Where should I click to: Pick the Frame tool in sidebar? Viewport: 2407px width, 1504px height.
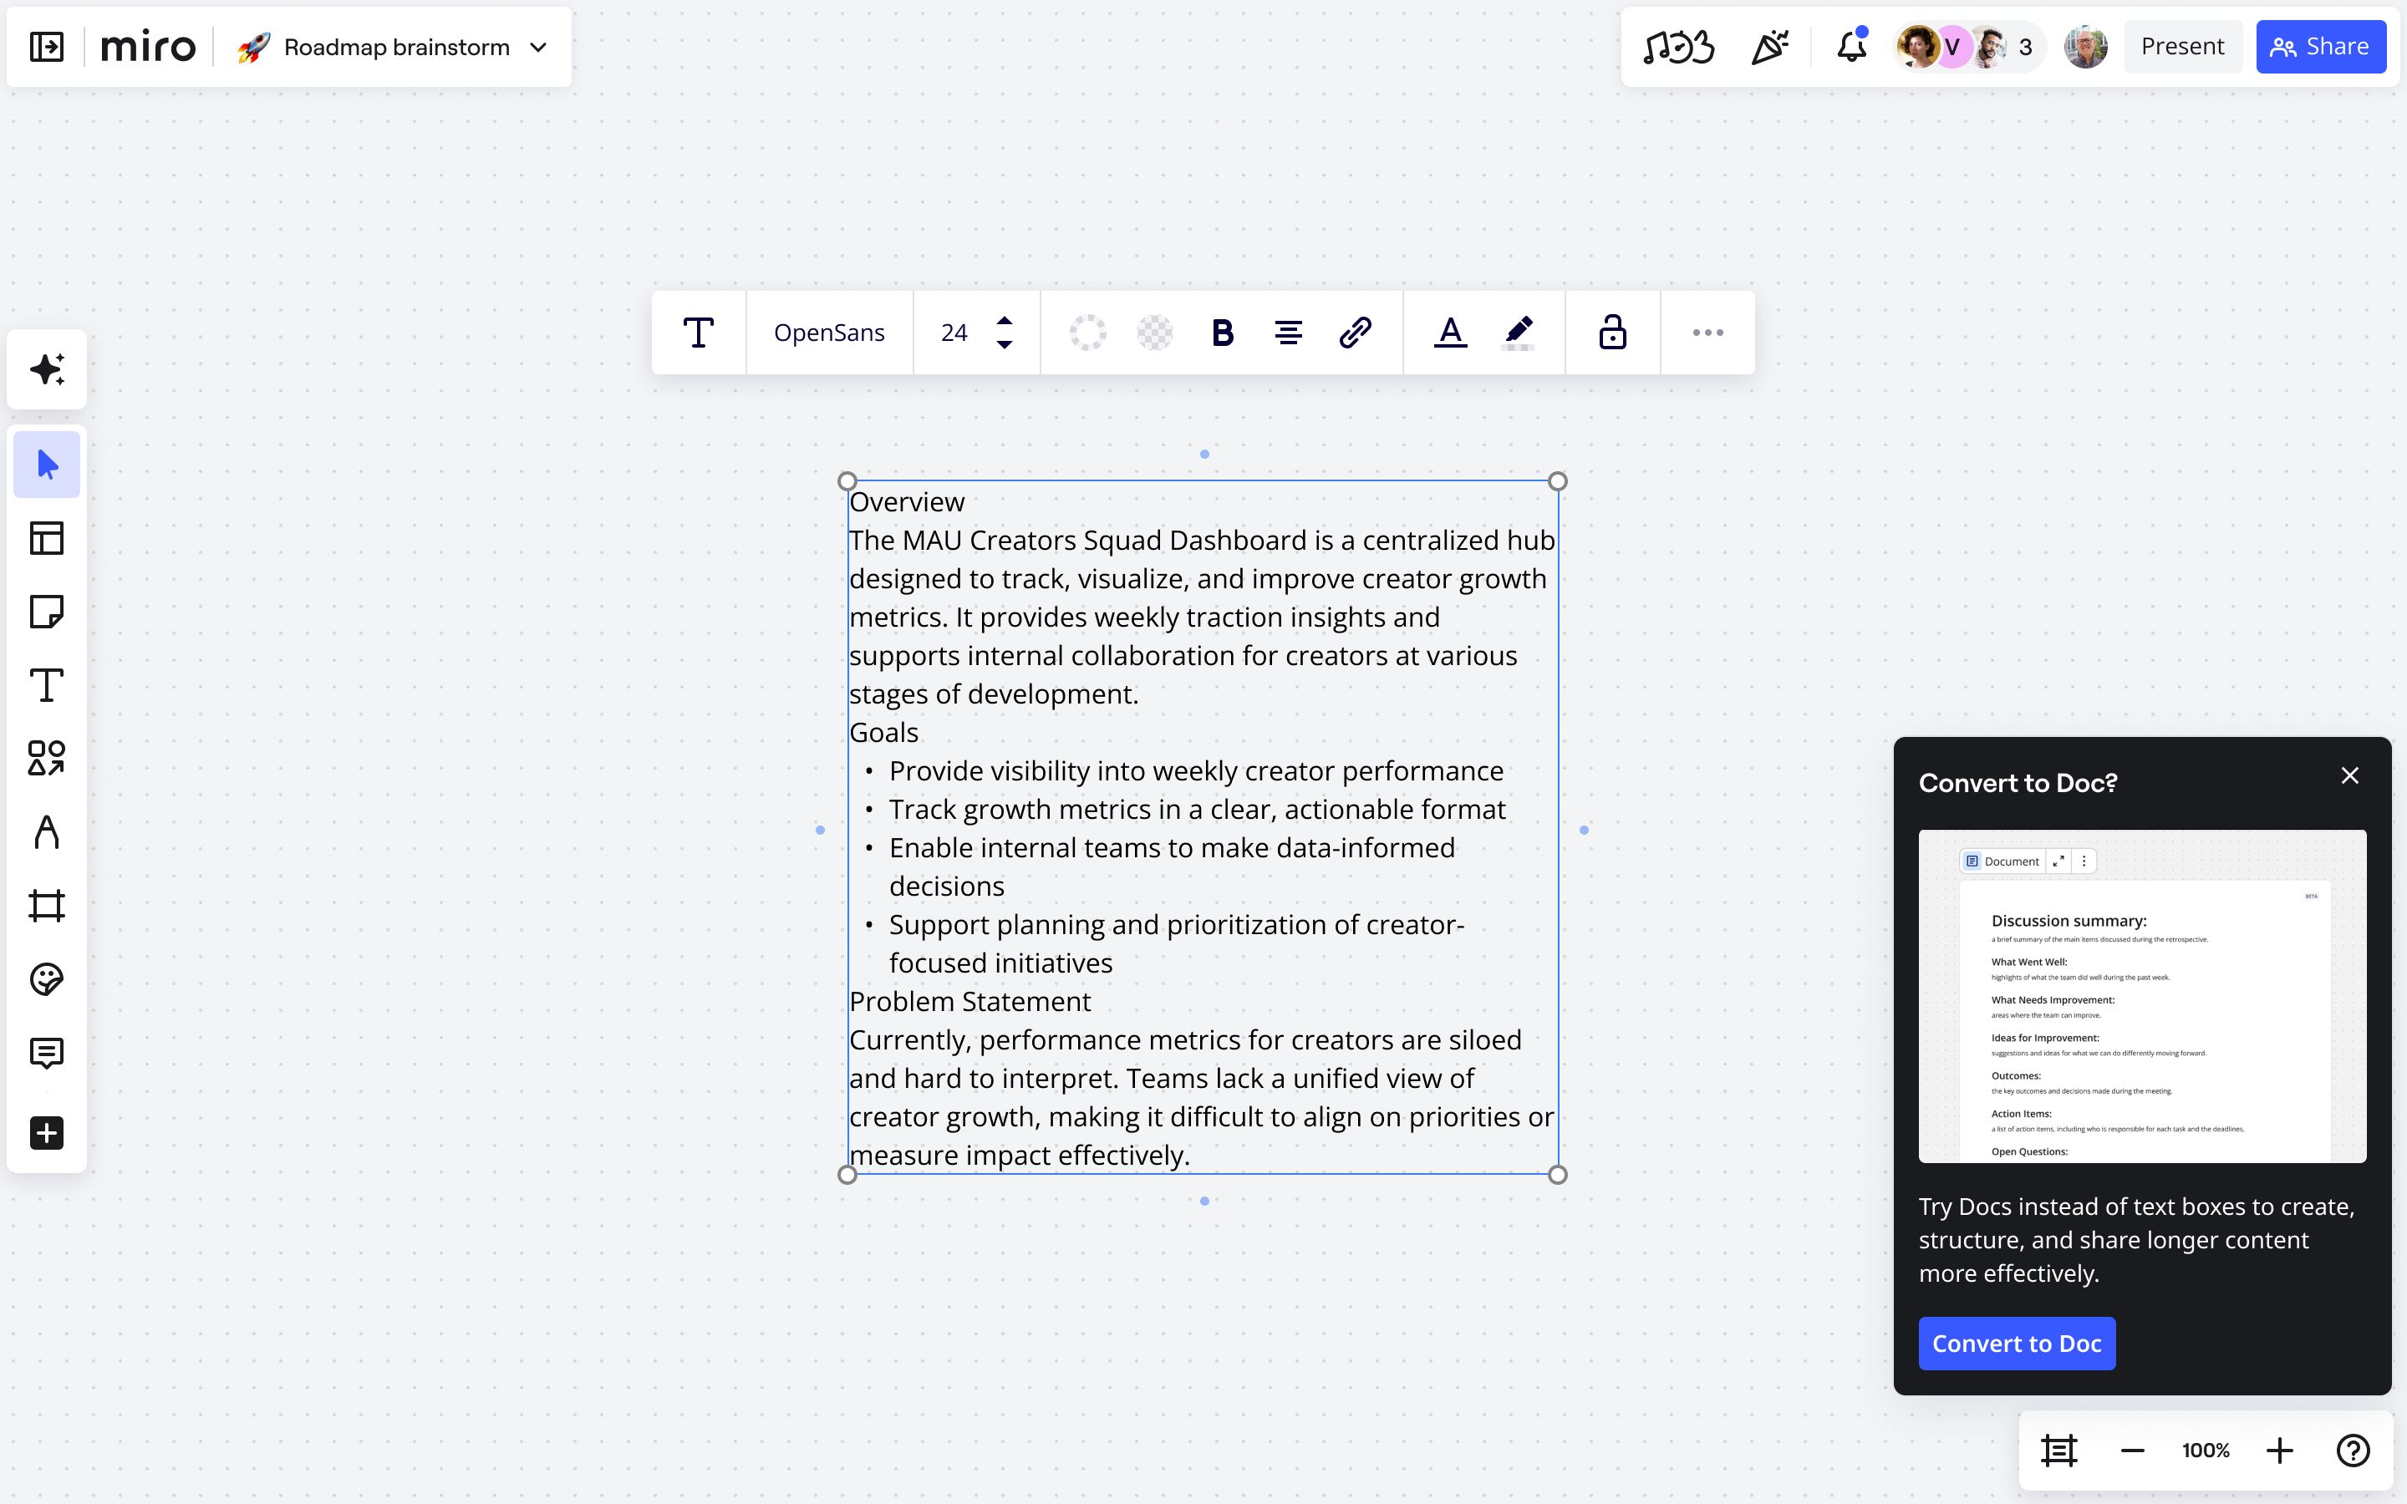[x=47, y=905]
